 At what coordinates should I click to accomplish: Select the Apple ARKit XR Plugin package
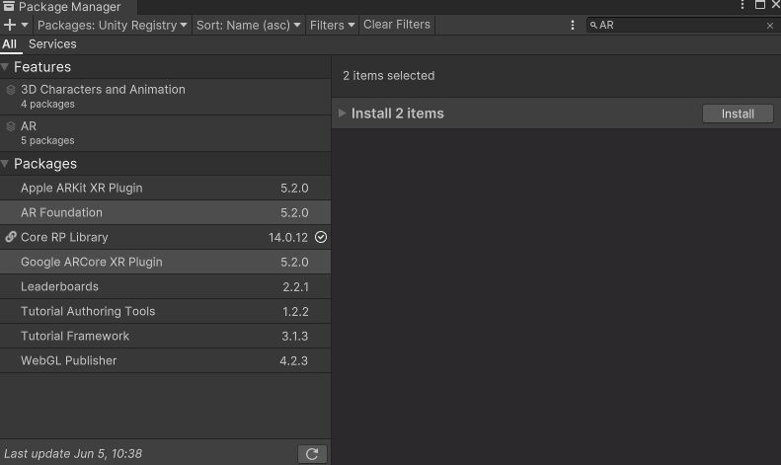click(165, 189)
